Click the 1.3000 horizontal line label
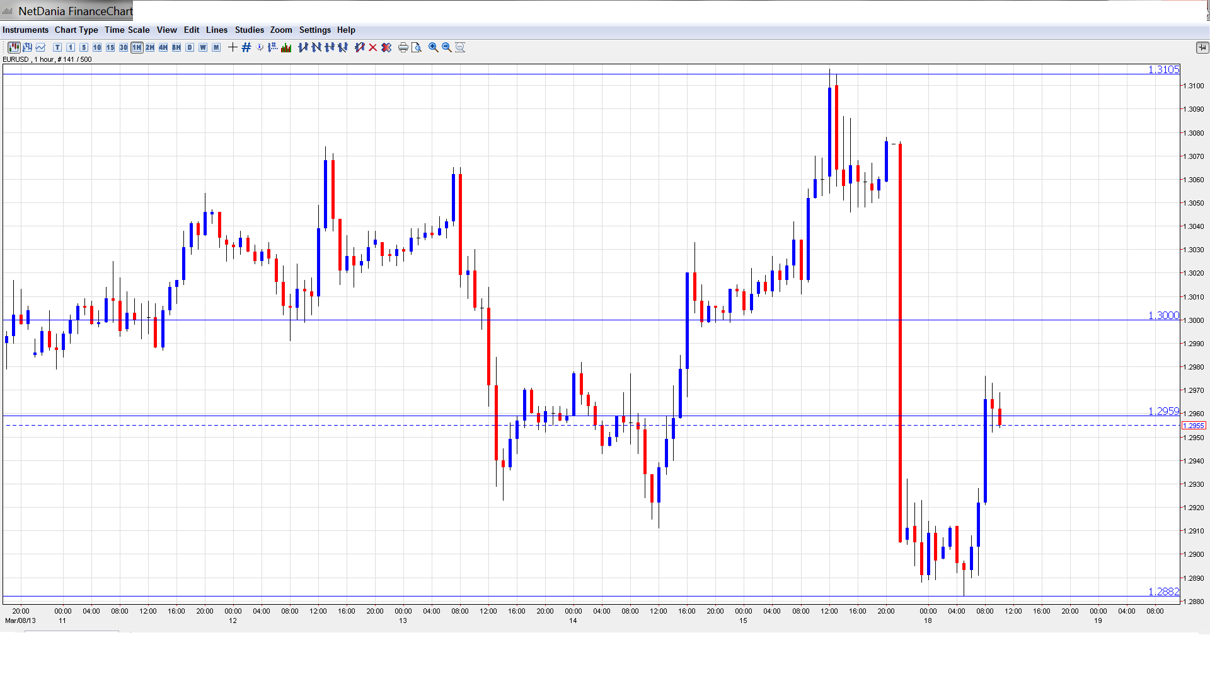1210x681 pixels. pyautogui.click(x=1163, y=315)
